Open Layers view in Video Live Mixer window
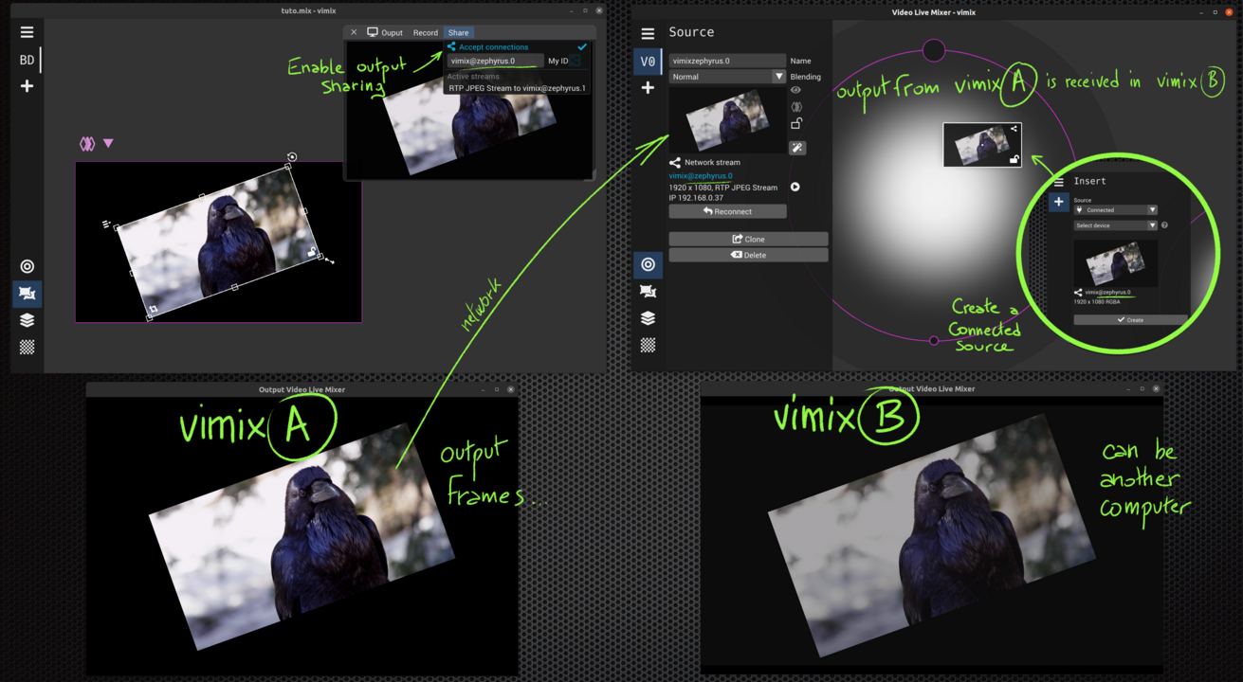1243x682 pixels. coord(648,318)
